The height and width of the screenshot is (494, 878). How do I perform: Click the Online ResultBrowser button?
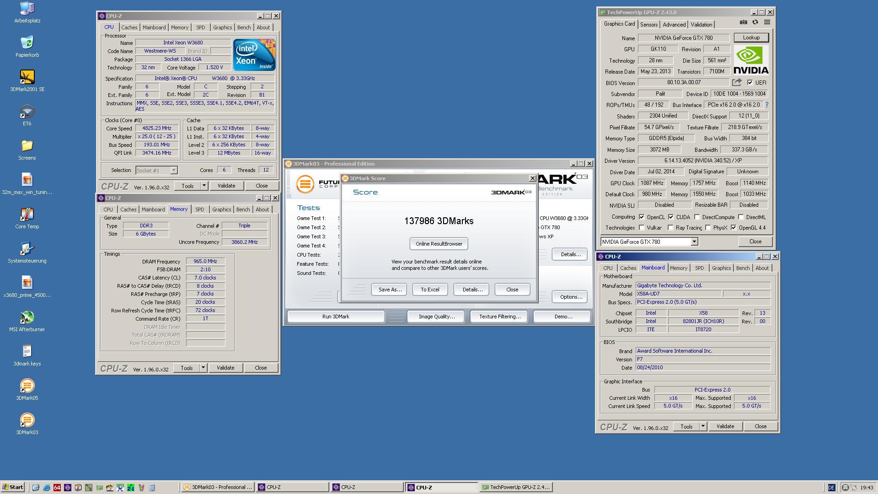tap(439, 244)
